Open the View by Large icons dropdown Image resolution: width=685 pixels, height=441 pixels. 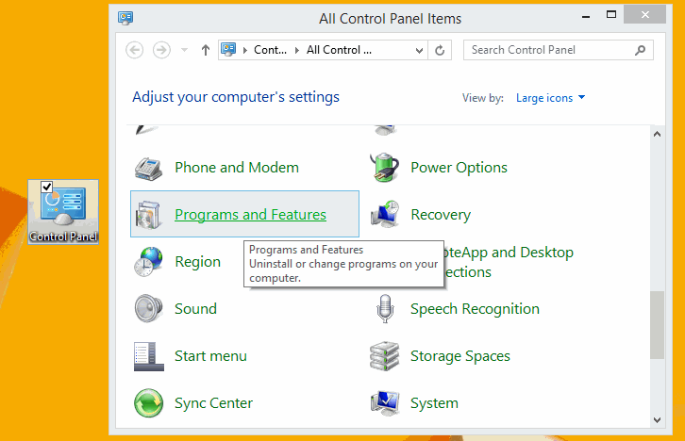(x=550, y=98)
